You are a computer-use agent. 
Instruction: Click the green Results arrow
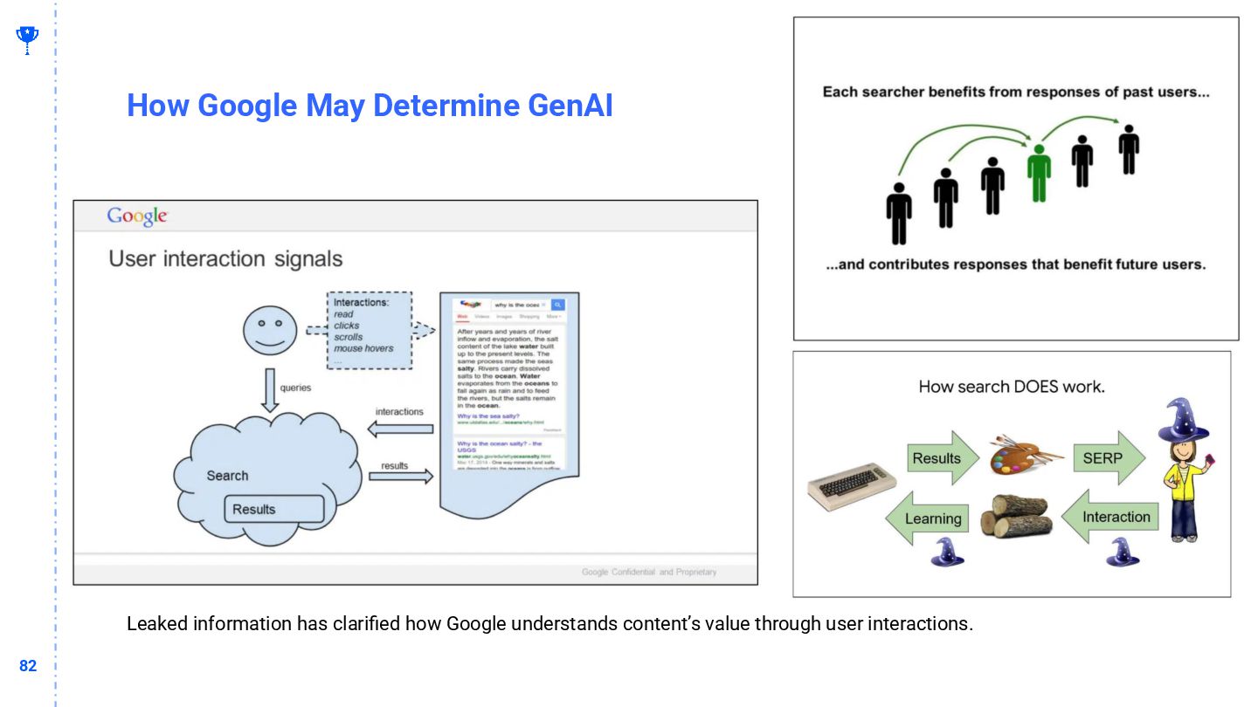pyautogui.click(x=944, y=458)
